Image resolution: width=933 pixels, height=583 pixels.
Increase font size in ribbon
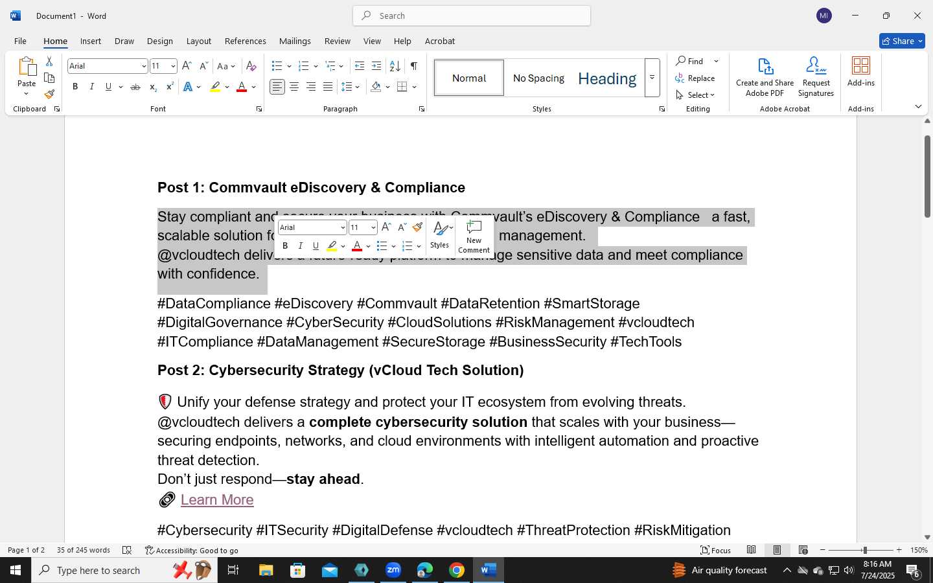pos(187,66)
